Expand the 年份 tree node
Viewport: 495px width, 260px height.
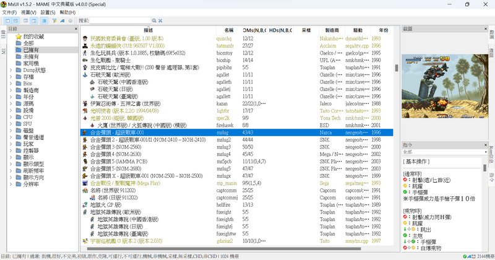[11, 97]
